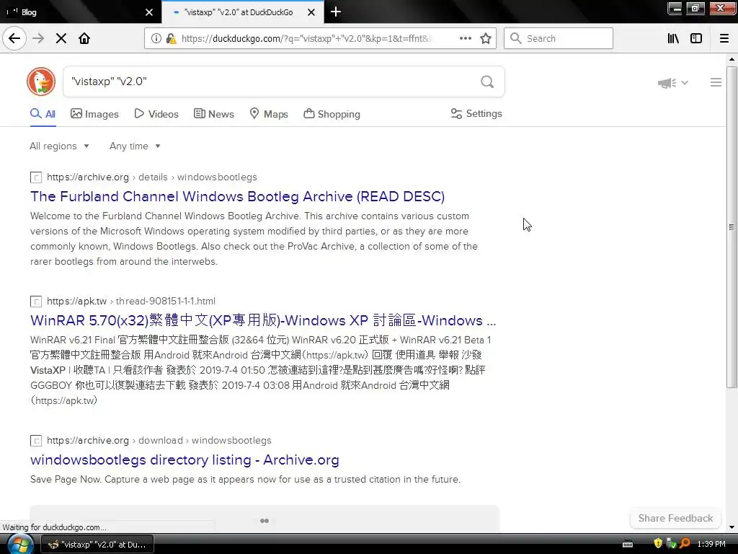The image size is (738, 554).
Task: Submit search with magnifier icon in DuckDuckGo box
Action: 487,82
